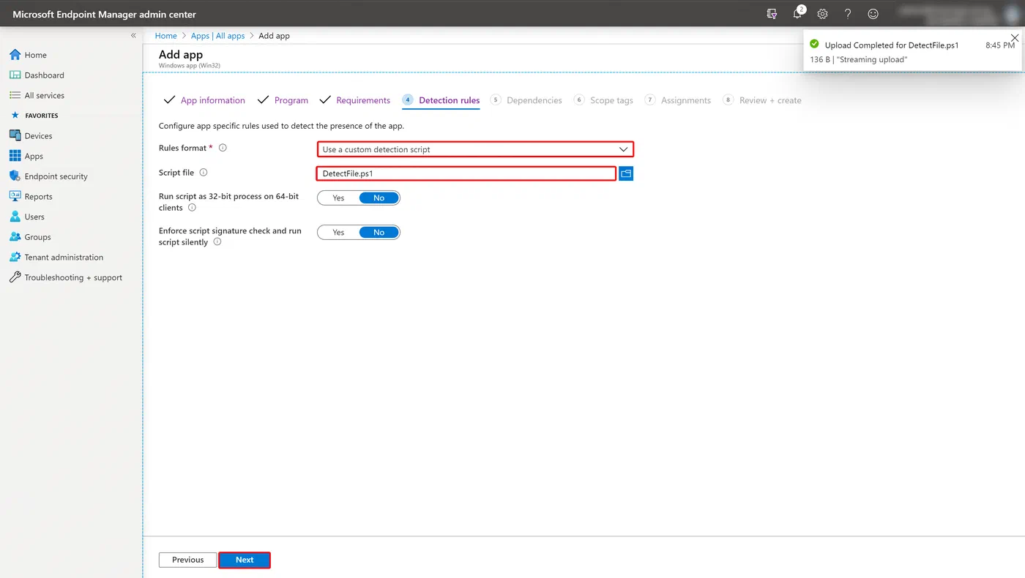Click the Home house icon in sidebar
This screenshot has width=1025, height=578.
tap(15, 55)
